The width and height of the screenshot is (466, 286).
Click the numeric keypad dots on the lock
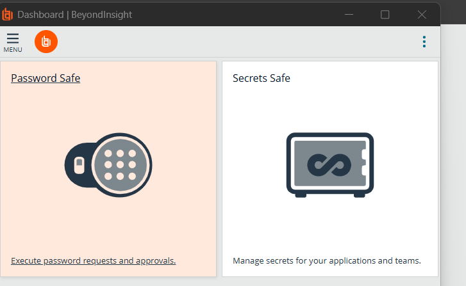(x=120, y=165)
